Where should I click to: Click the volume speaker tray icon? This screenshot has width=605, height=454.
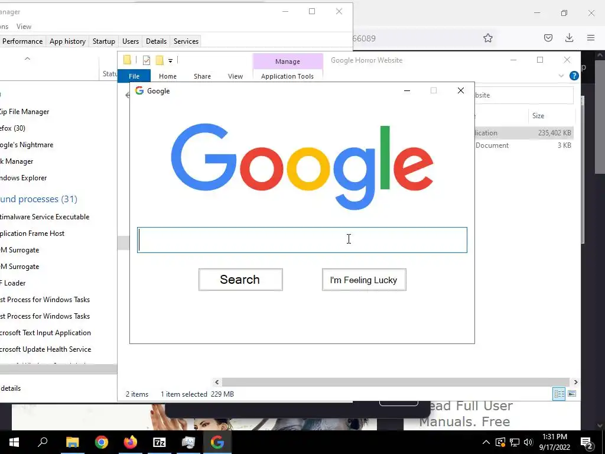(528, 442)
